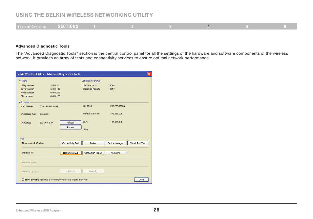Open Net-Sh Dial GUI
313x219 pixels.
click(71, 153)
